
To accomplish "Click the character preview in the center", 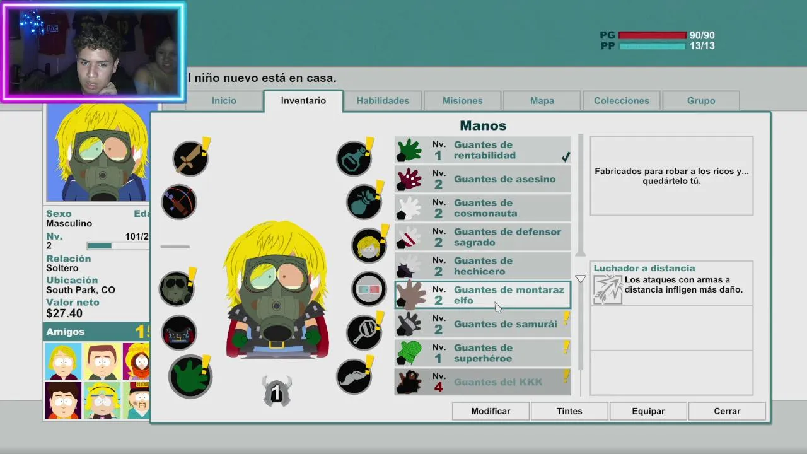I will click(277, 291).
